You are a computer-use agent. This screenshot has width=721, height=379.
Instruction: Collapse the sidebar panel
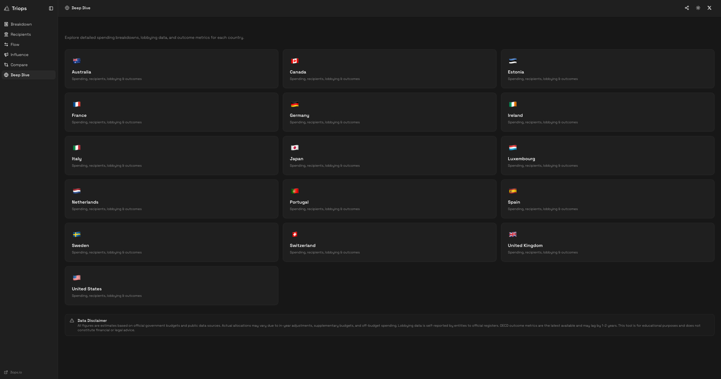pyautogui.click(x=51, y=9)
